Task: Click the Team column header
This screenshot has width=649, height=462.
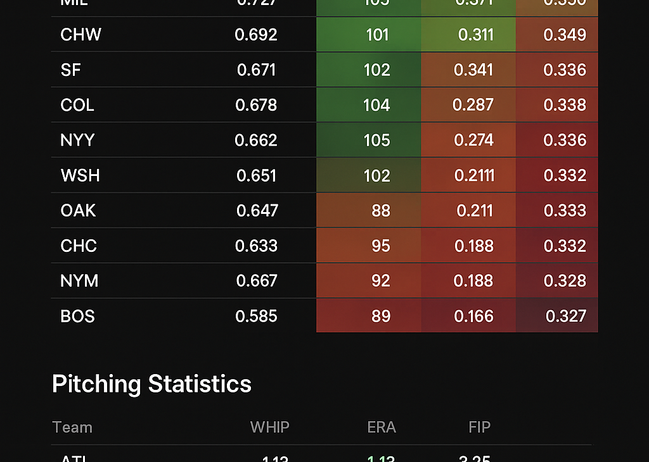Action: (x=72, y=427)
